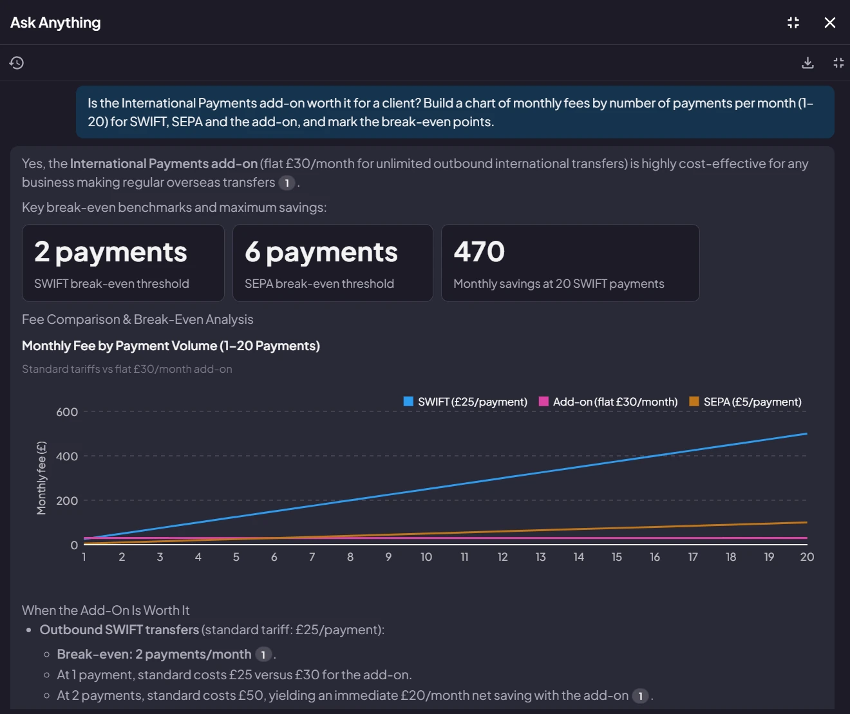Download the response with the download icon
The width and height of the screenshot is (850, 714).
coord(807,62)
